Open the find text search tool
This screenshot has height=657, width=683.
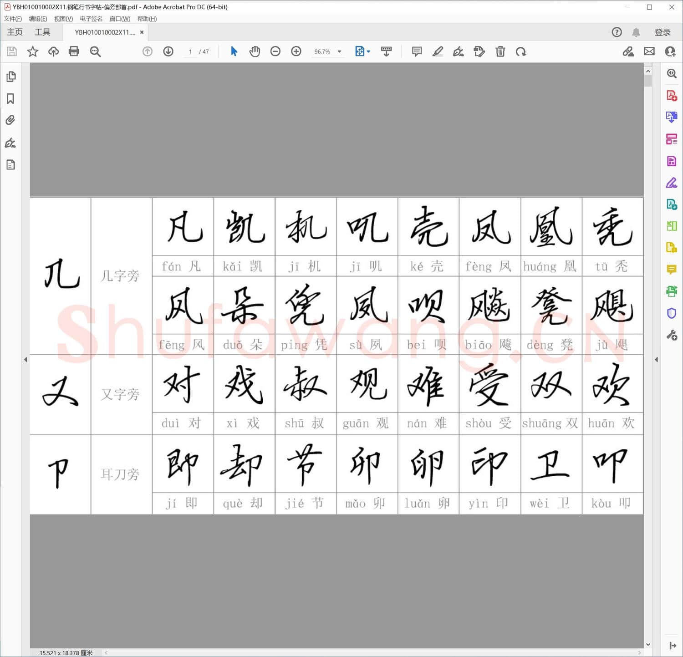(x=95, y=51)
